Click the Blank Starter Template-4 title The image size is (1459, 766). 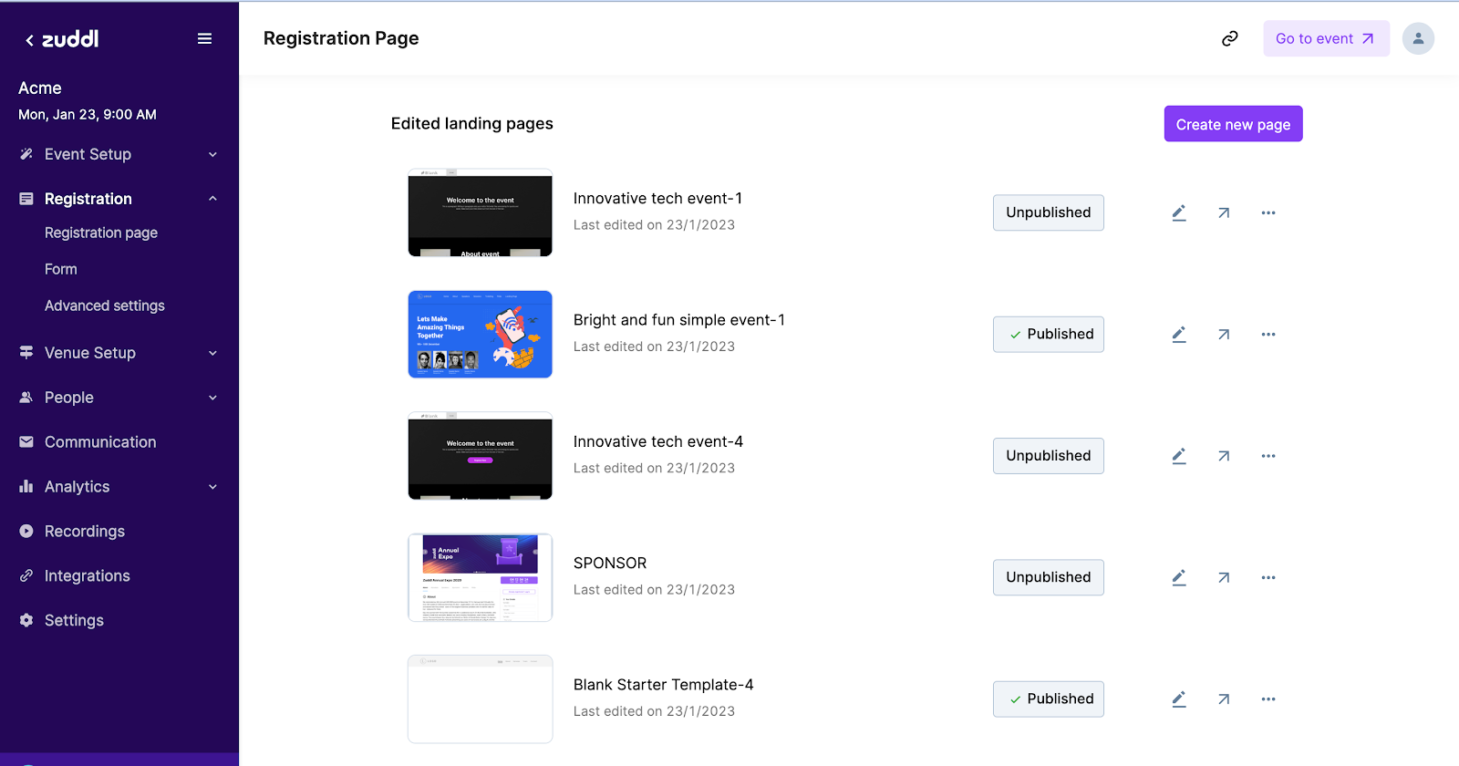664,685
